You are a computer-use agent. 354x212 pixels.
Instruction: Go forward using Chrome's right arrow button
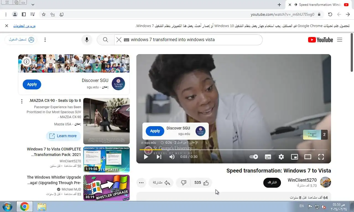348,14
